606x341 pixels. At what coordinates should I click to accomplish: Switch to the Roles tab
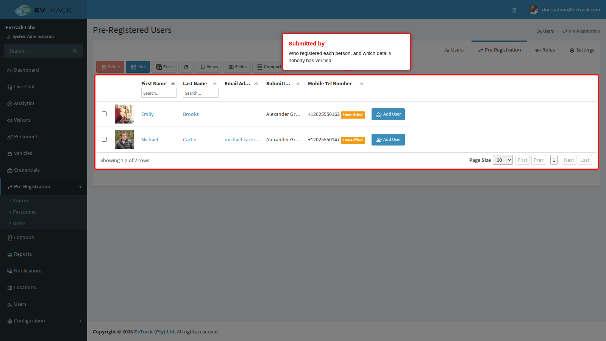545,50
